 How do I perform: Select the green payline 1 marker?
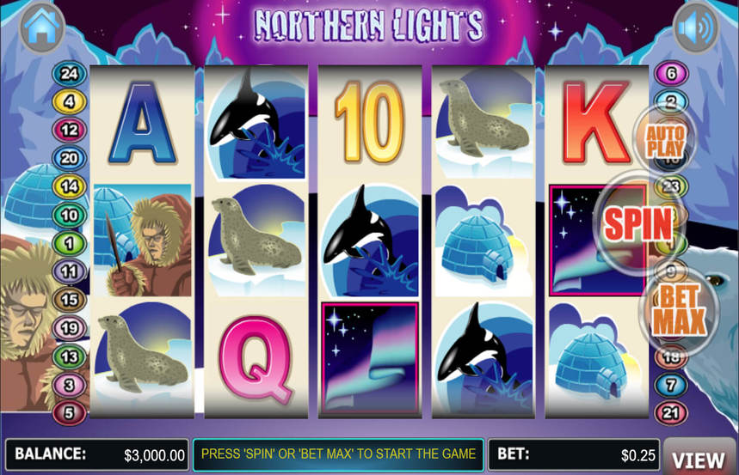pos(70,243)
